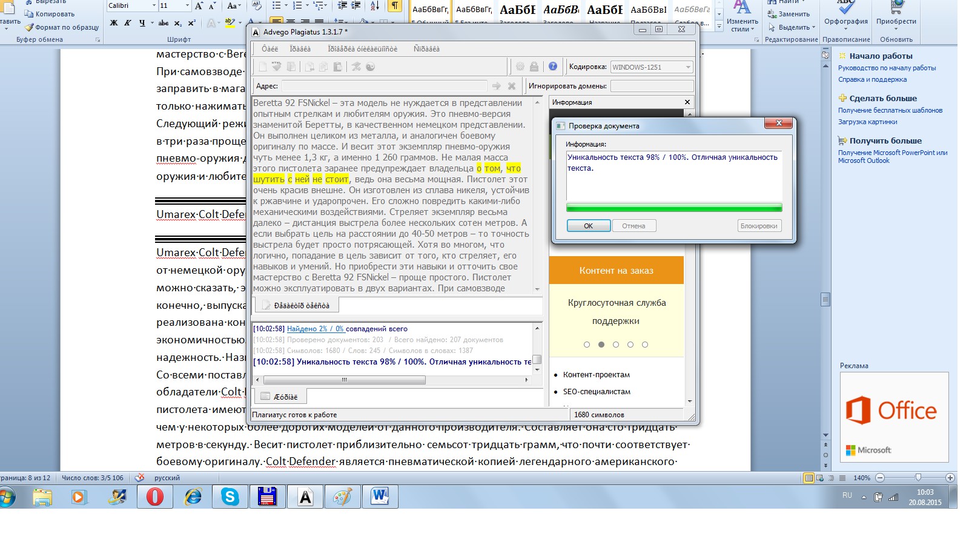Viewport: 969px width, 545px height.
Task: Click Format Painter in Word clipboard group
Action: tap(62, 27)
